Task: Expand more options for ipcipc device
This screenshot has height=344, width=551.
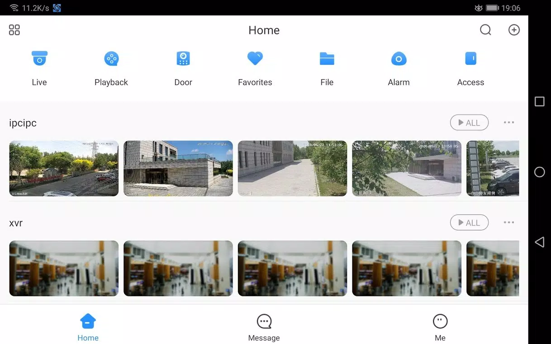Action: coord(509,123)
